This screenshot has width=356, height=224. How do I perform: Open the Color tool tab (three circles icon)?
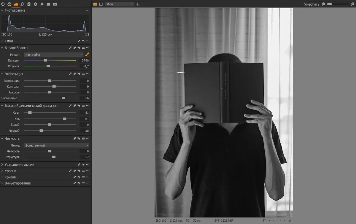point(9,4)
